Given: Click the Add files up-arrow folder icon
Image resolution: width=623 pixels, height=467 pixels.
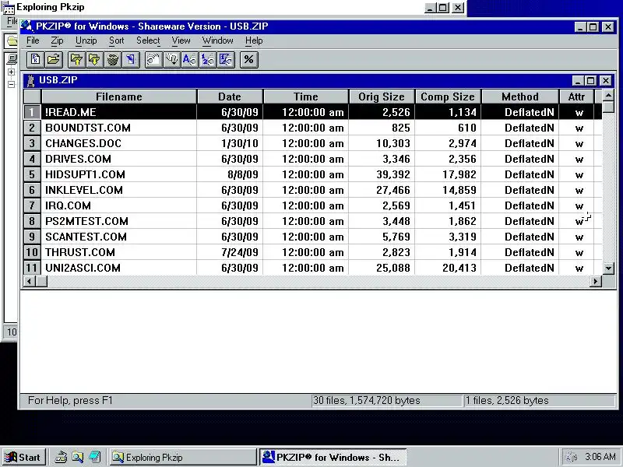Looking at the screenshot, I should (76, 60).
